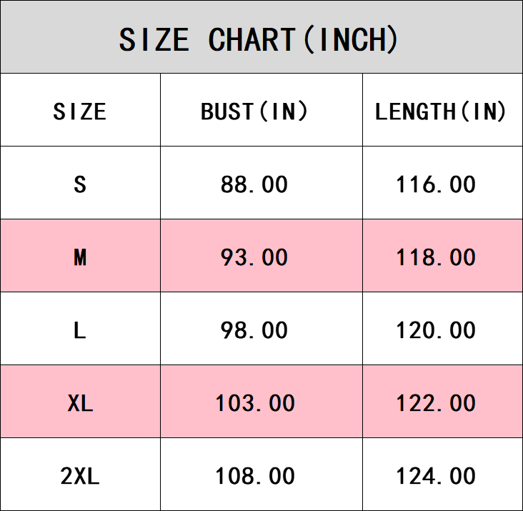Click the 122.00 length value
Screen dimensions: 523x511
pos(436,403)
